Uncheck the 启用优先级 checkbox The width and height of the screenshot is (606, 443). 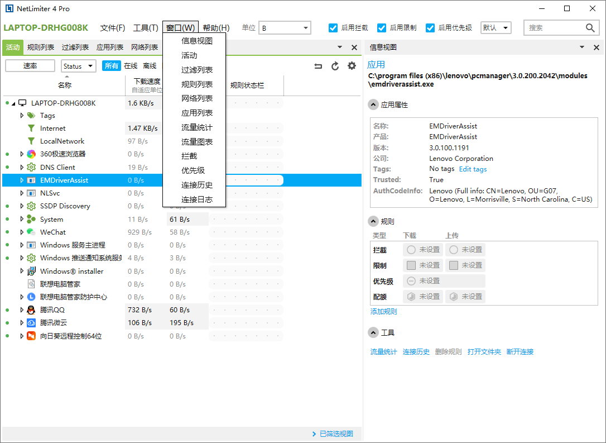[430, 28]
